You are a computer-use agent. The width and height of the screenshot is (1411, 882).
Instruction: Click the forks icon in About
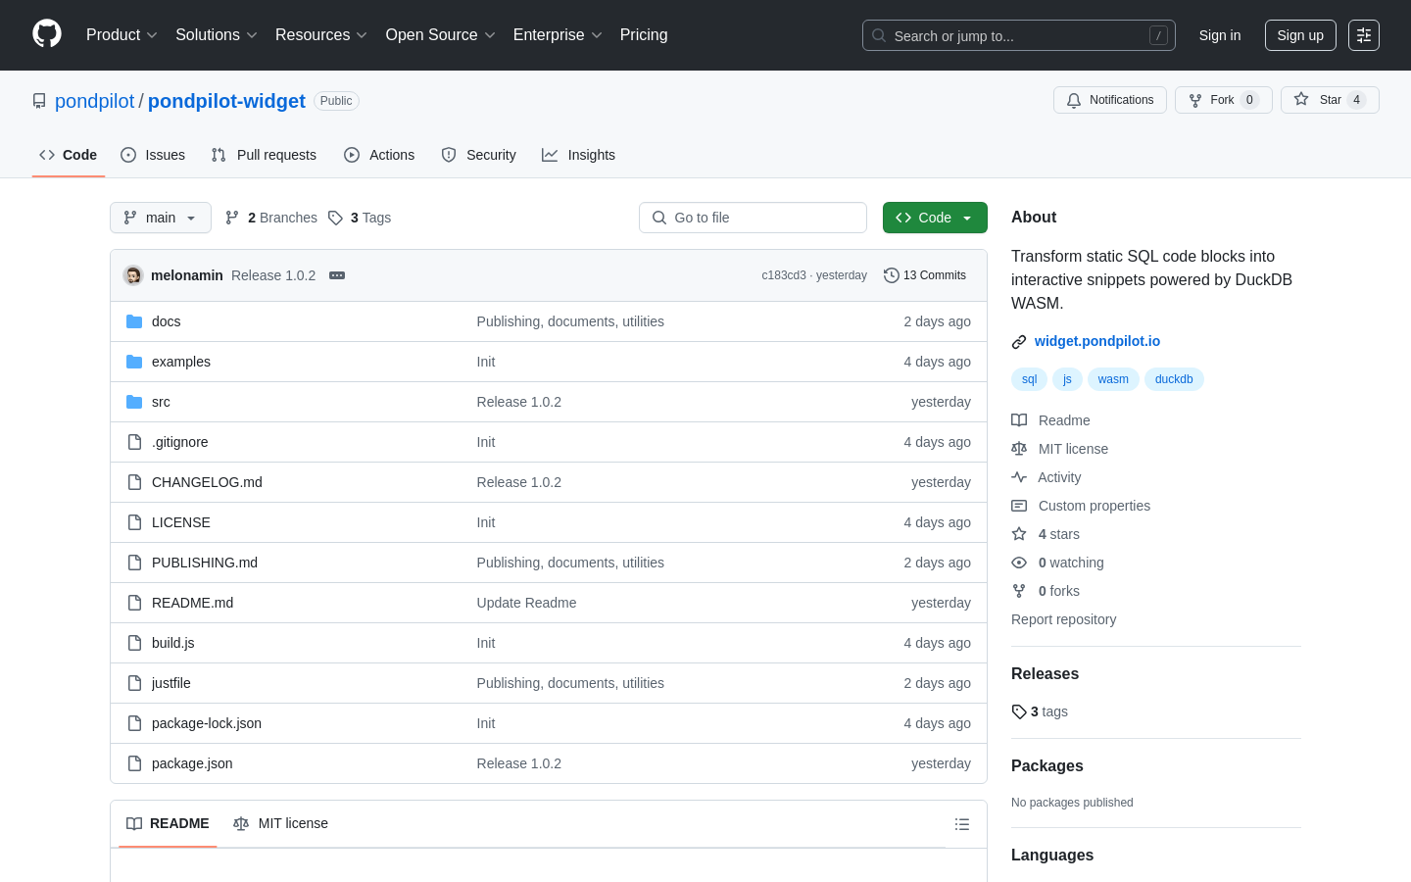[1019, 591]
